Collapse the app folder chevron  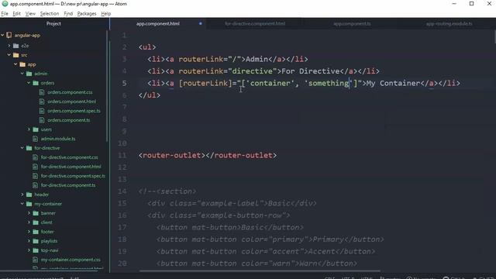[15, 64]
